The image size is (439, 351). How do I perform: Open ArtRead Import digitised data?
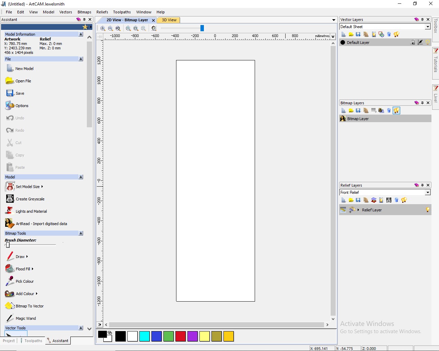[x=41, y=224]
